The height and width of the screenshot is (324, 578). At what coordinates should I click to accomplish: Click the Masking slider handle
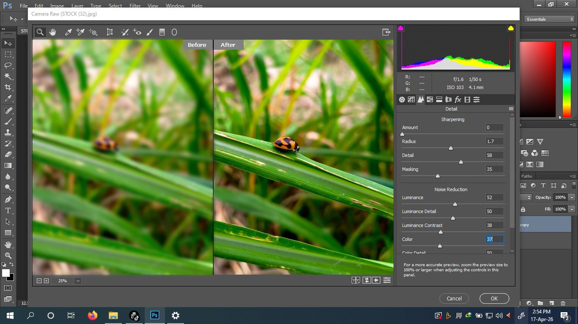(x=438, y=176)
